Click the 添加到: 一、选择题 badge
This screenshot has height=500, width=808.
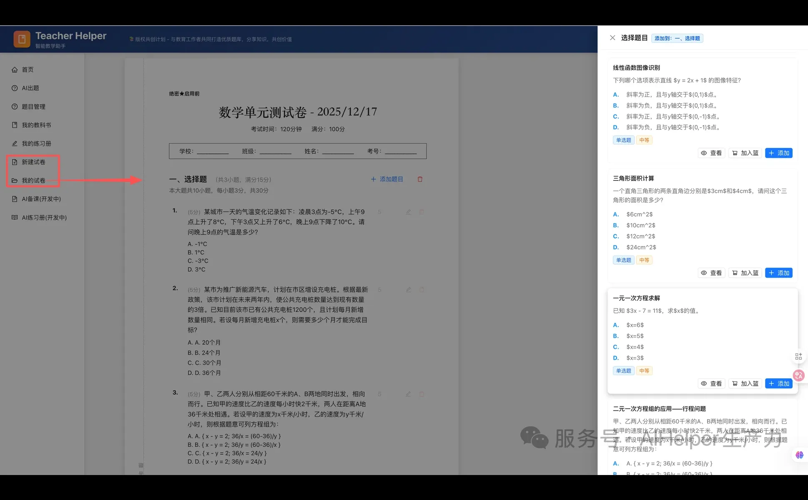(x=677, y=38)
